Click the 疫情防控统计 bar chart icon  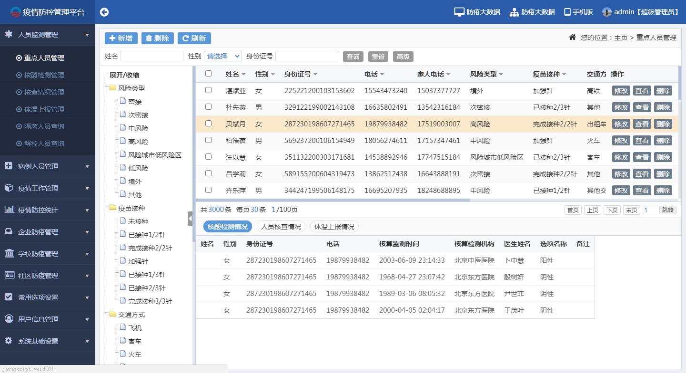[9, 210]
